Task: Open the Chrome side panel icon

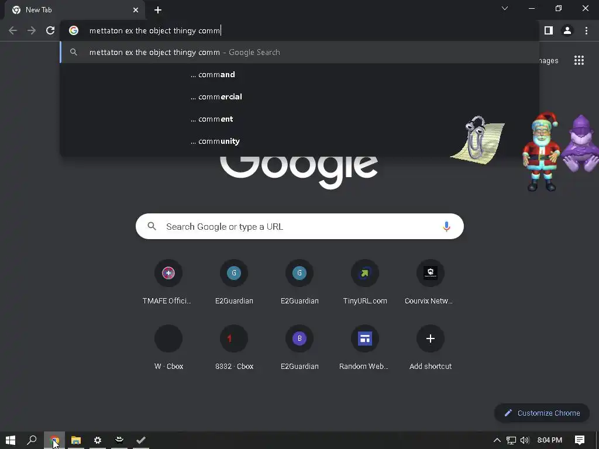Action: point(549,30)
